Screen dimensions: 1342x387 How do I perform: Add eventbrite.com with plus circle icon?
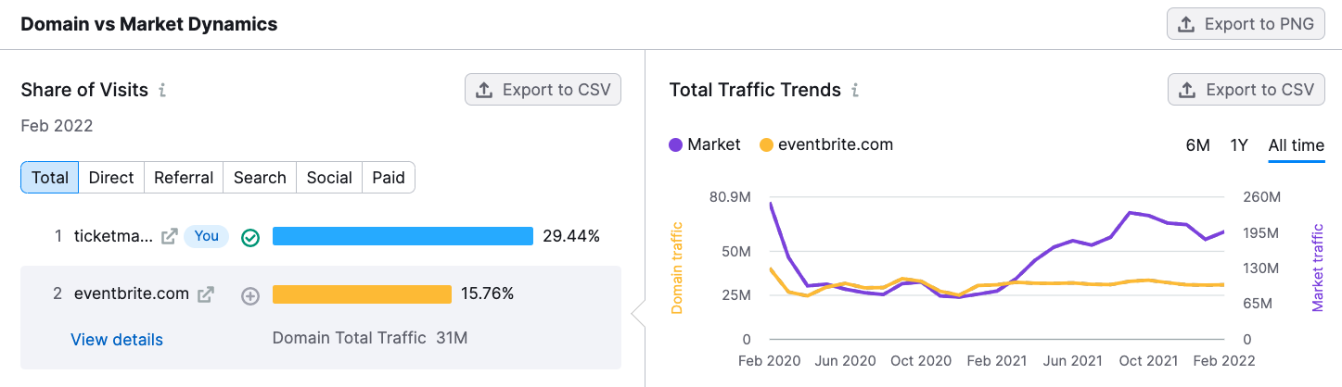point(249,296)
